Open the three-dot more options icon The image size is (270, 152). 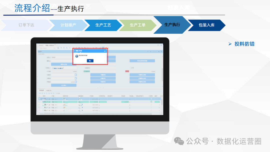pyautogui.click(x=109, y=48)
